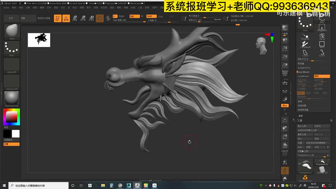The image size is (336, 189).
Task: Select the Curve stroke icon
Action: click(322, 53)
